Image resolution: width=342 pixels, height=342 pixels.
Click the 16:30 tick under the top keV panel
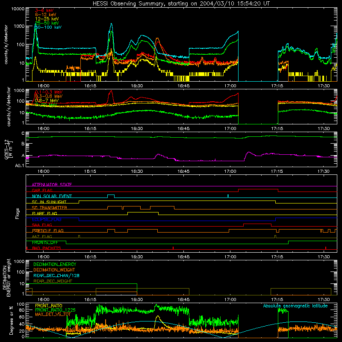pyautogui.click(x=137, y=86)
